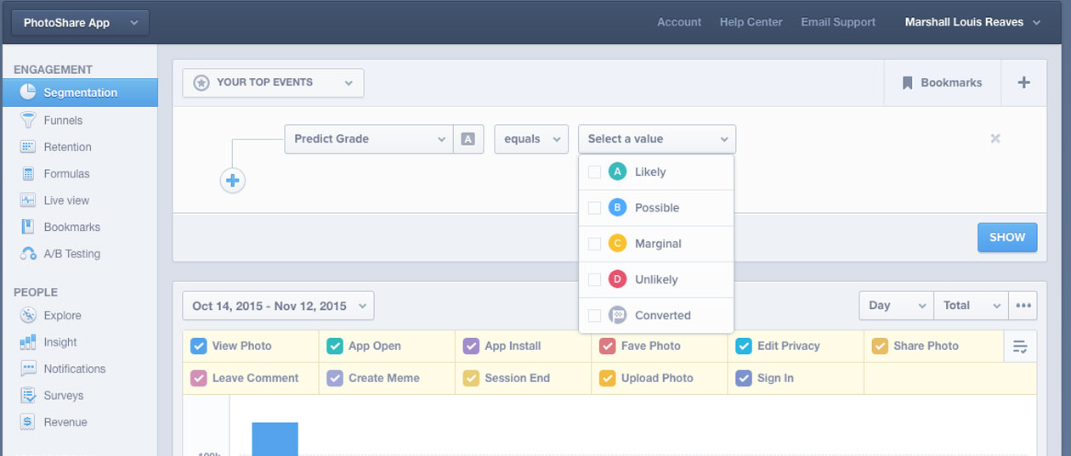Check the Marginal option checkbox
The height and width of the screenshot is (456, 1071).
[594, 244]
